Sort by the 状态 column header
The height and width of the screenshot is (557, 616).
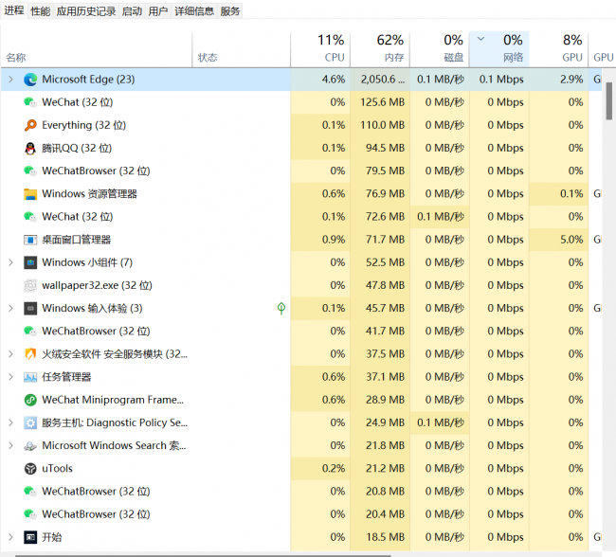tap(242, 50)
